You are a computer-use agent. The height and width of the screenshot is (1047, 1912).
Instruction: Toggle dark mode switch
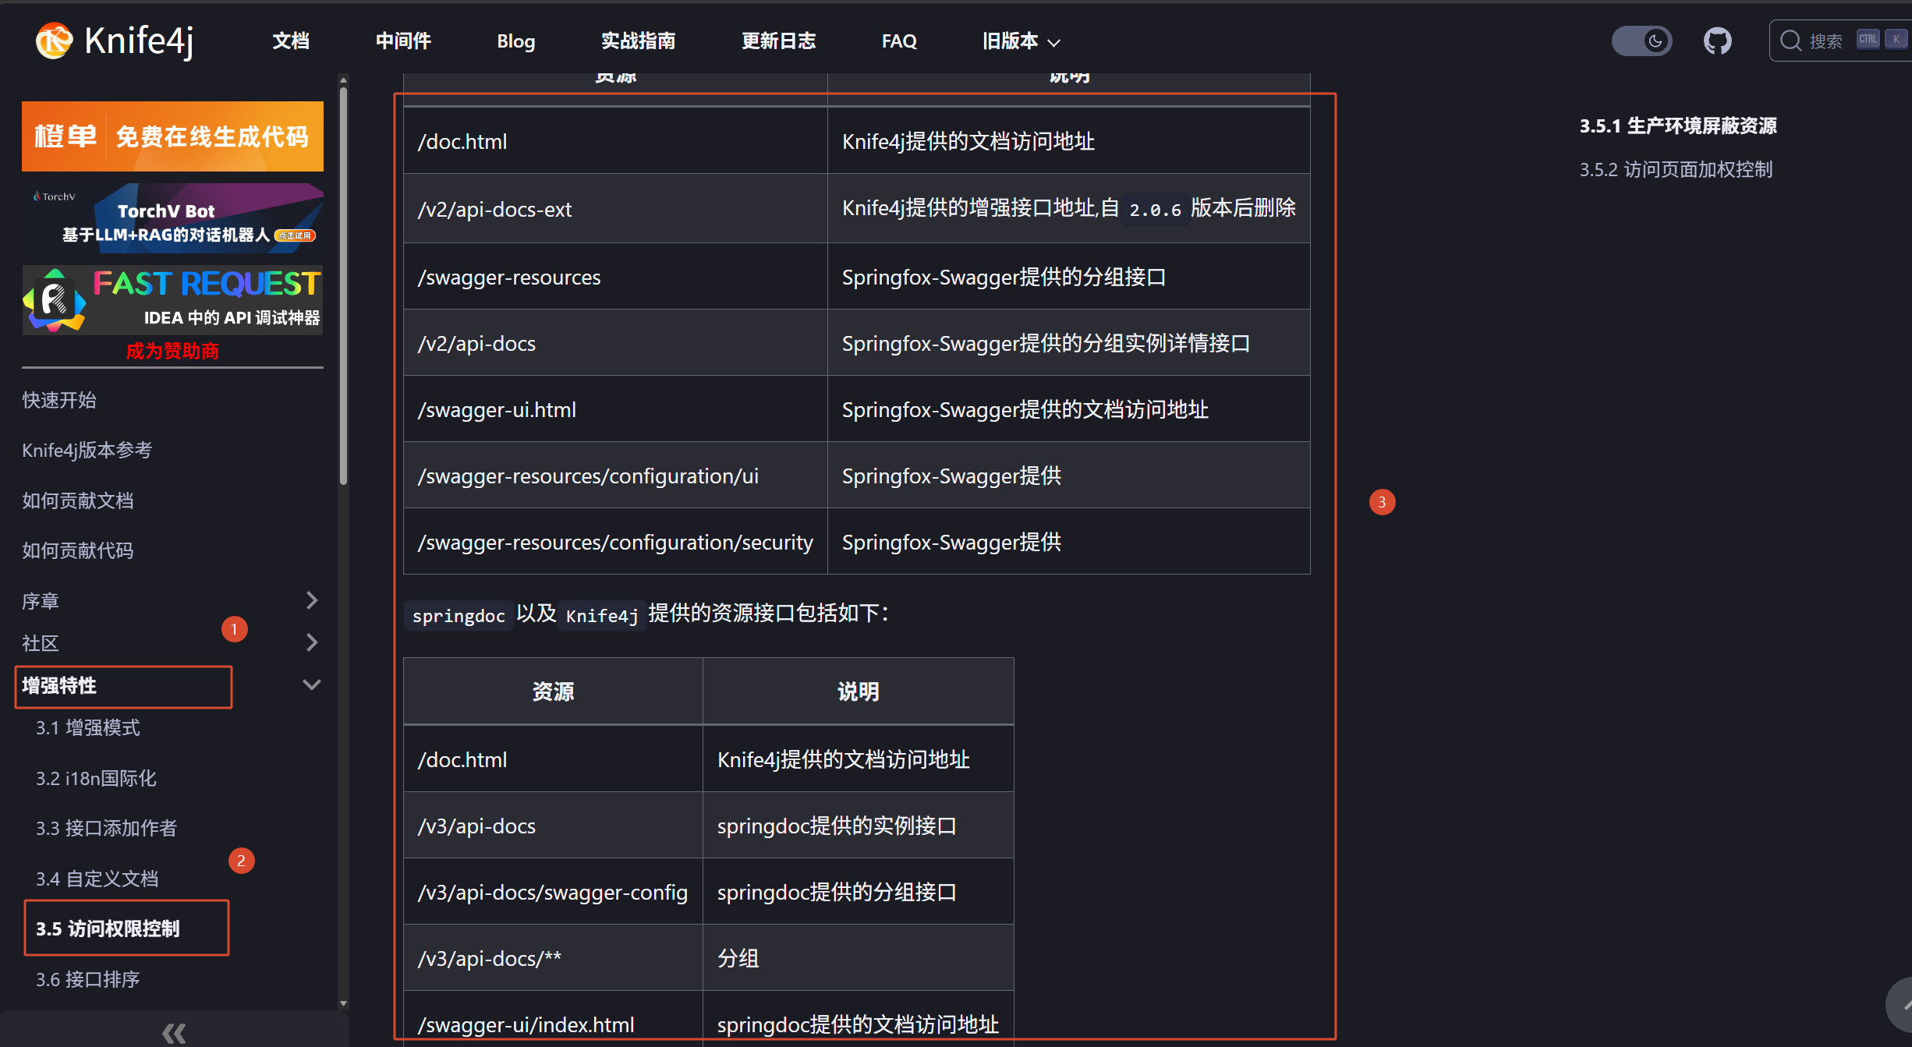1641,41
